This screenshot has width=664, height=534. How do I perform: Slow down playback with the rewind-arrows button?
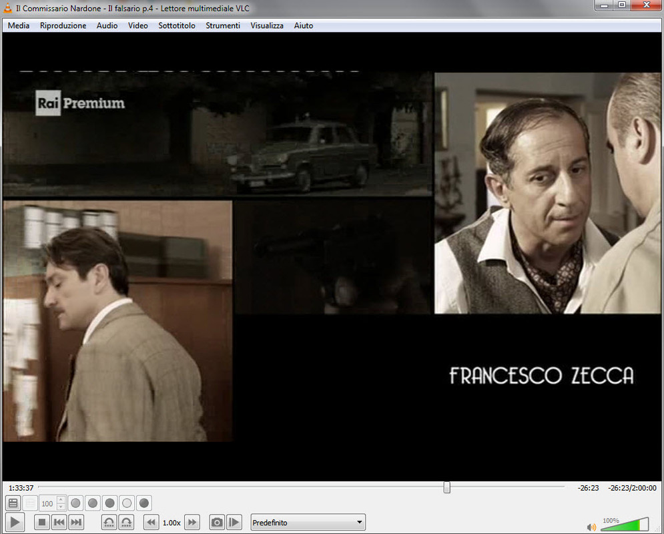[x=151, y=522]
